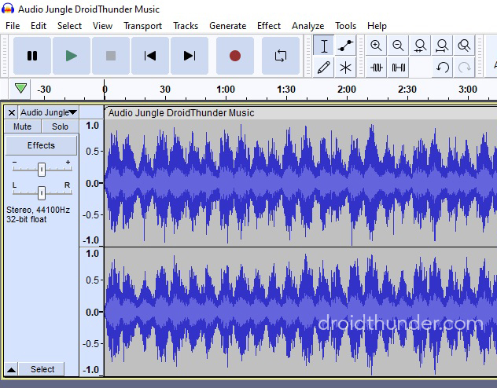Open the Transport menu
This screenshot has height=388, width=497.
click(142, 26)
